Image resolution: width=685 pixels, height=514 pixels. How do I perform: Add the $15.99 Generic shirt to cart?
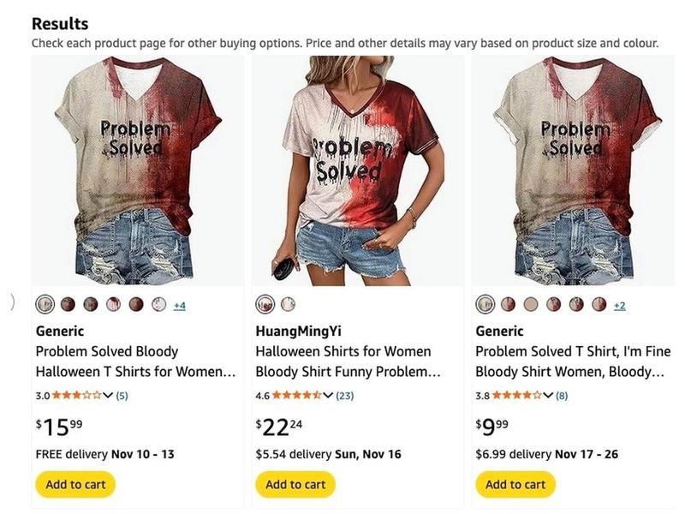(74, 484)
